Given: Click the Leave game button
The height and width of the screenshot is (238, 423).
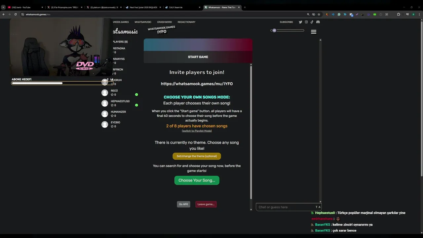Looking at the screenshot, I should pyautogui.click(x=206, y=204).
